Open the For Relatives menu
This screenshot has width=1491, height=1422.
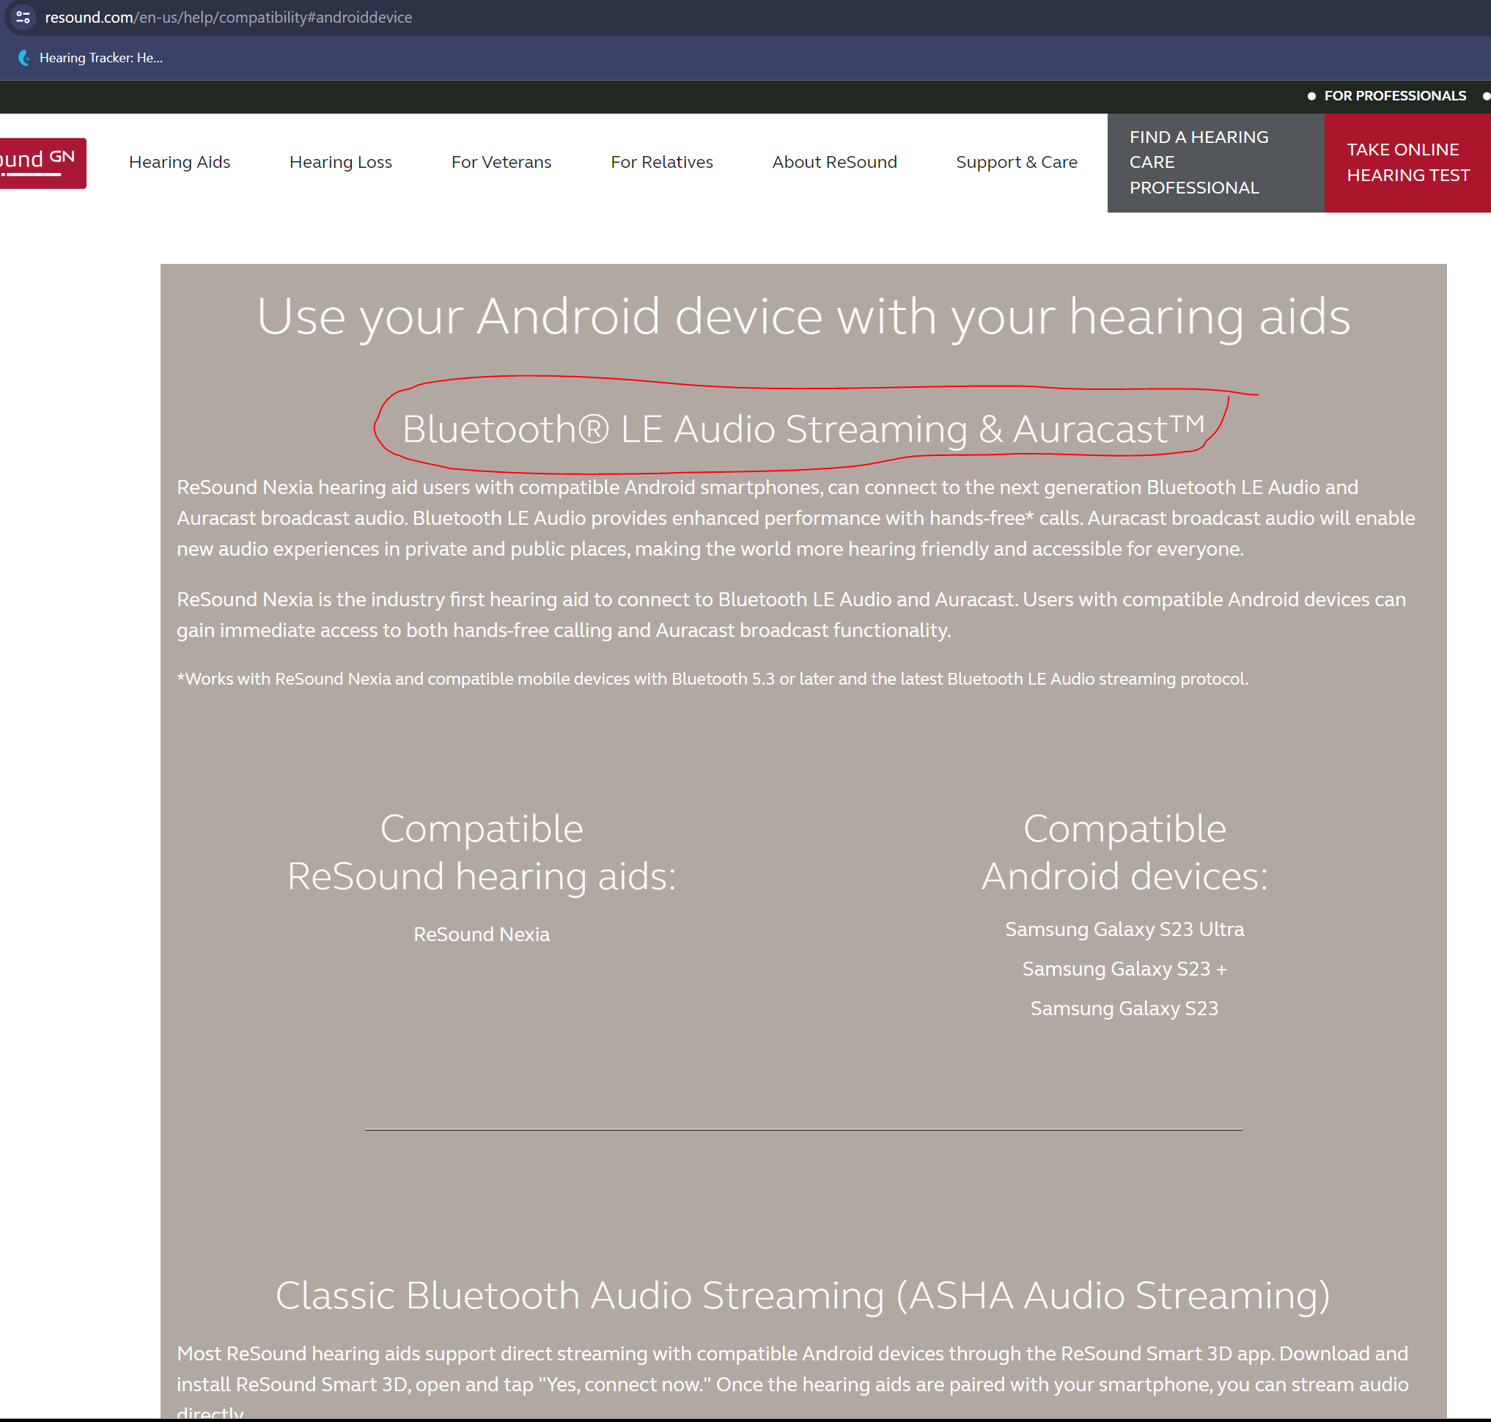pos(662,162)
